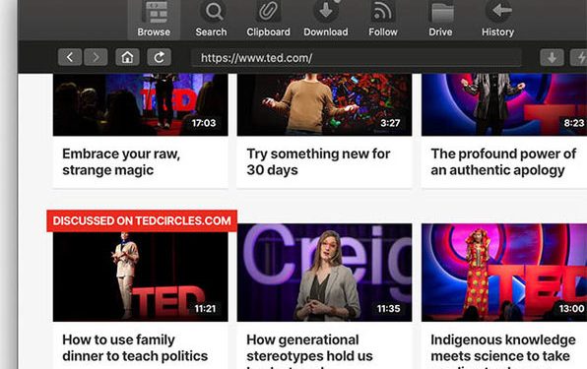
Task: Open "The profound power of an authentic apology"
Action: [x=503, y=162]
